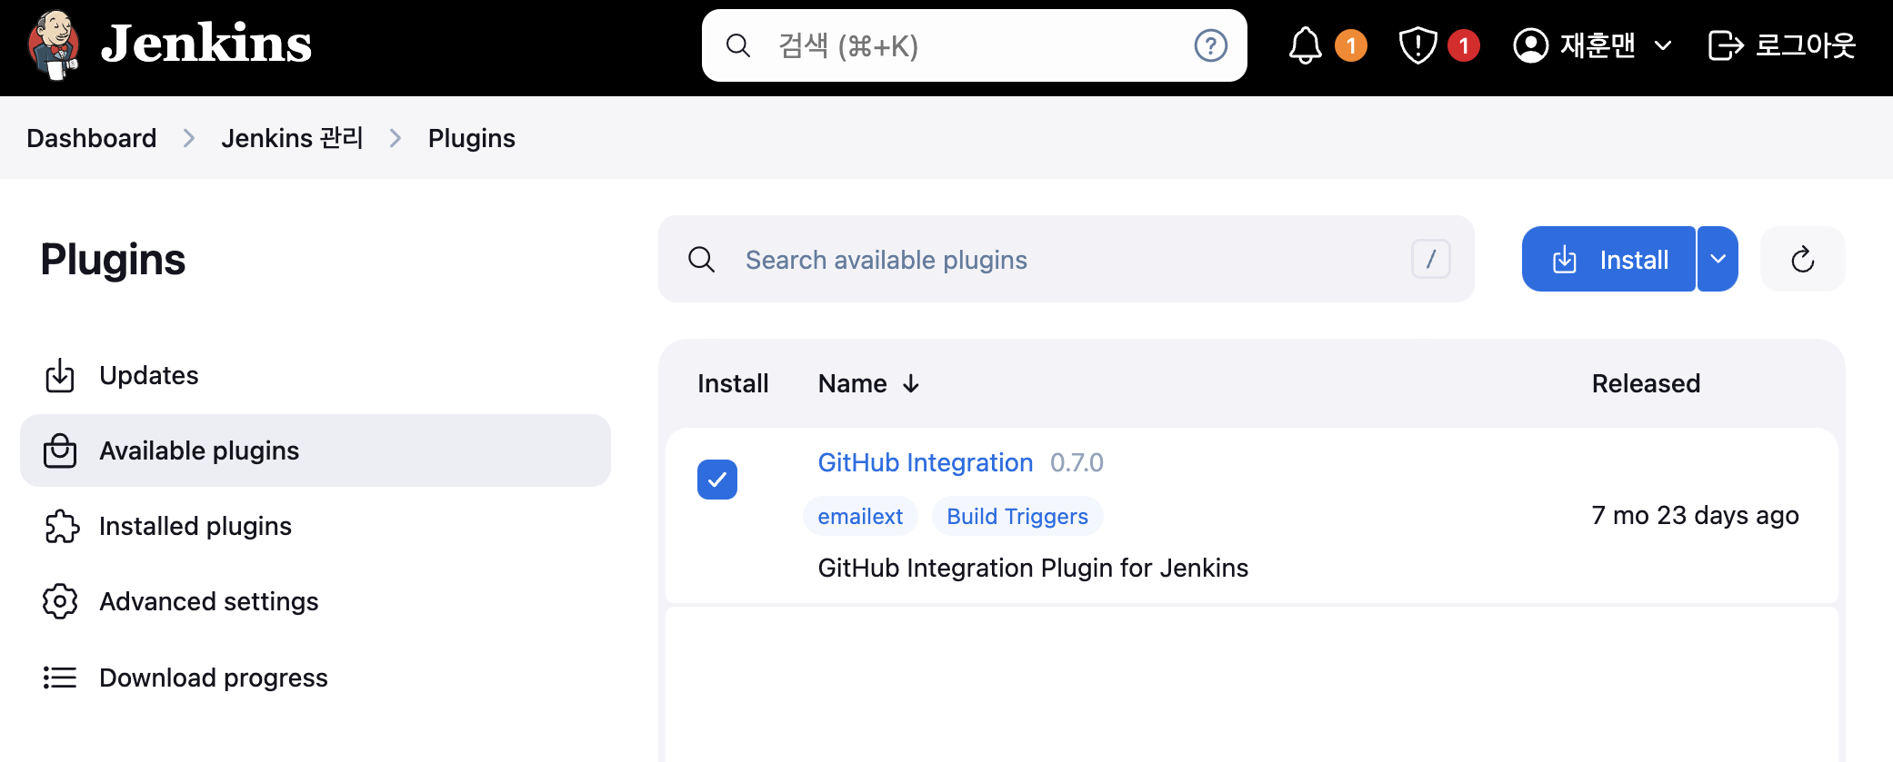The image size is (1893, 762).
Task: Filter by the Build Triggers tag
Action: [1017, 516]
